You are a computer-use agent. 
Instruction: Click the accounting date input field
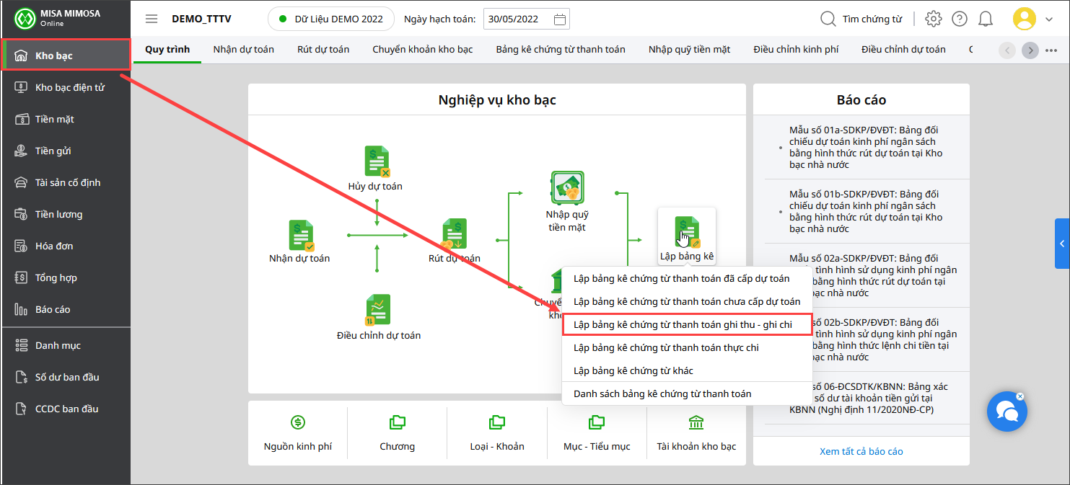[x=526, y=19]
